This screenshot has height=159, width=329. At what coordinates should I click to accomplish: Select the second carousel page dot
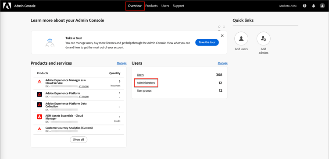coord(224,27)
